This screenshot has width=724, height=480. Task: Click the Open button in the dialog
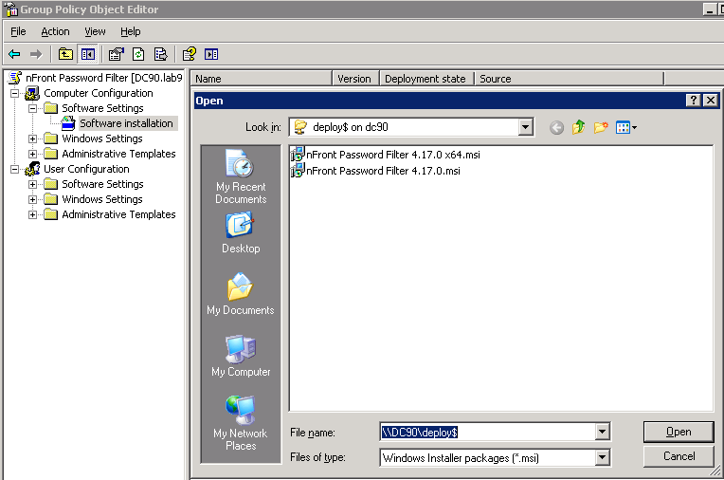tap(679, 432)
